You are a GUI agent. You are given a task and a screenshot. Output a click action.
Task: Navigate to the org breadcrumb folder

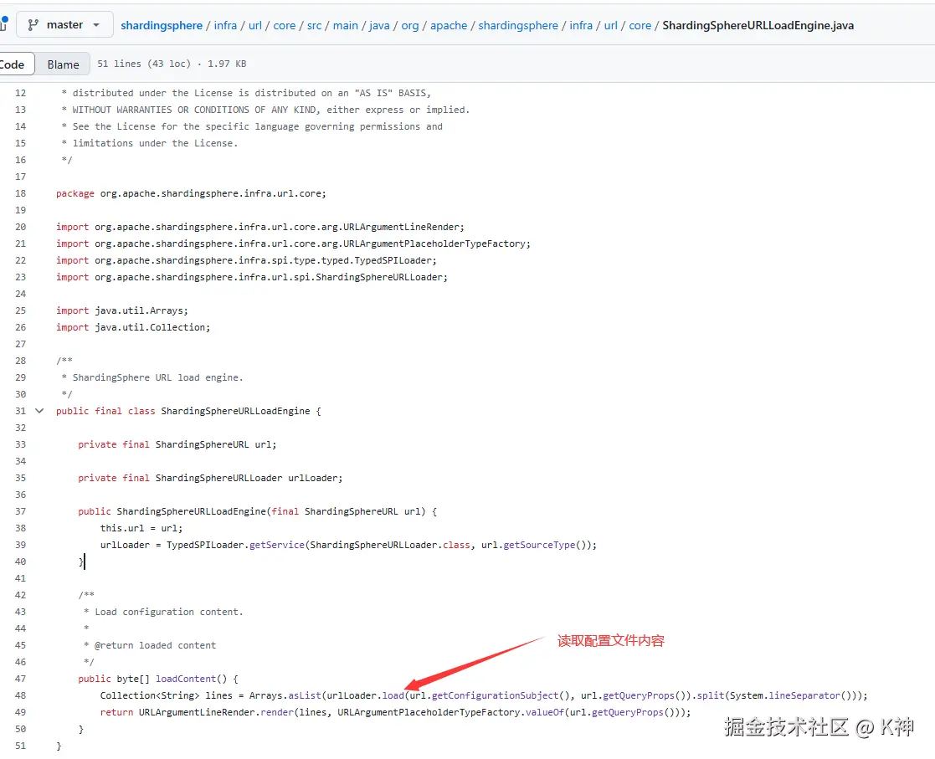click(409, 25)
